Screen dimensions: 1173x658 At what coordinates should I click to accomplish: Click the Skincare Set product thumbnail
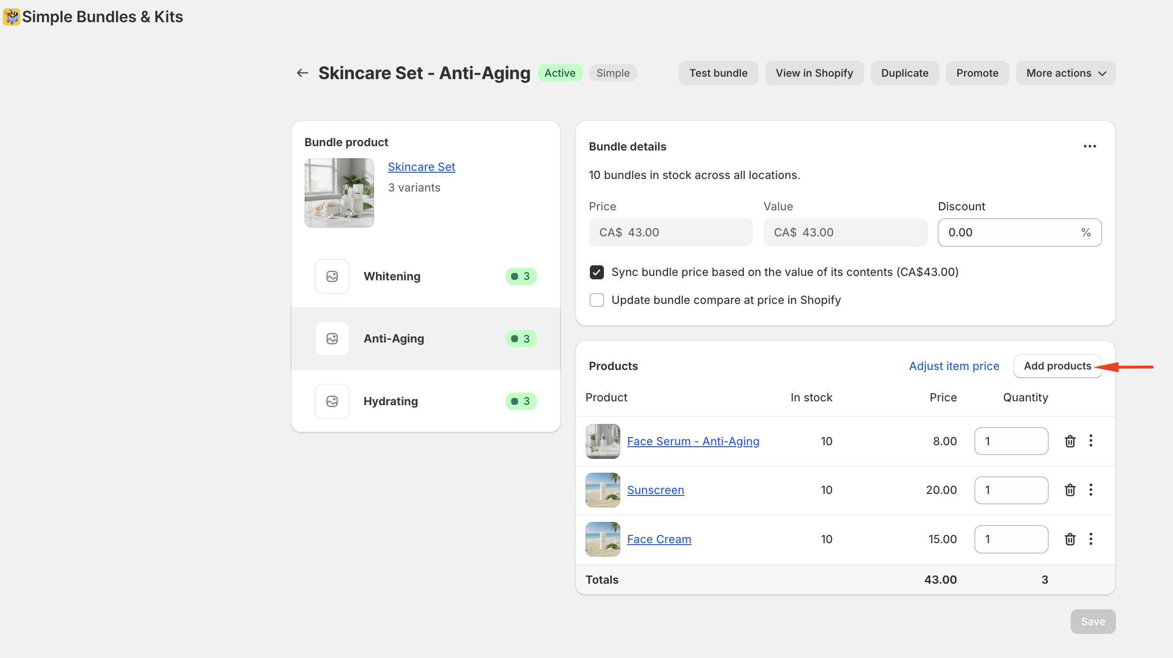pos(339,193)
